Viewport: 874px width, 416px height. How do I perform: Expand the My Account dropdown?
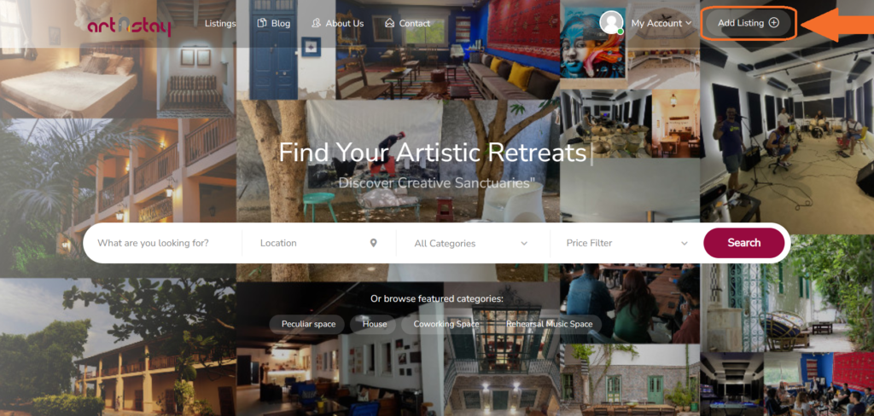[x=661, y=23]
